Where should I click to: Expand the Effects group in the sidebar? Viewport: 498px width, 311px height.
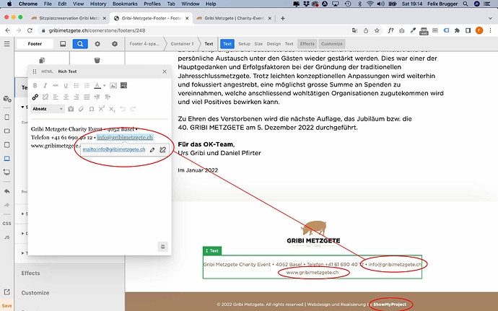coord(30,273)
